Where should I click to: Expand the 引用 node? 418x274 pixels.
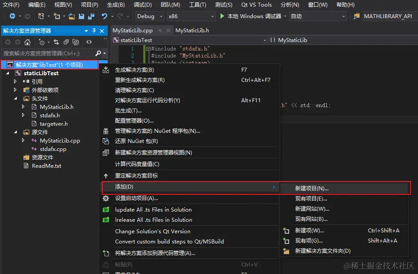tap(15, 81)
